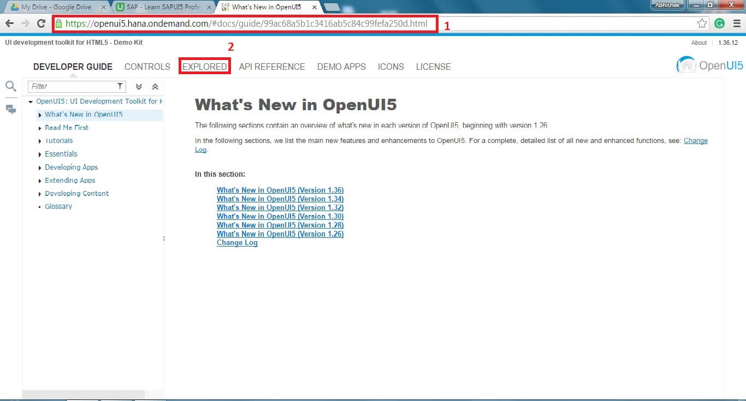
Task: Close the My Drive tab
Action: click(104, 8)
